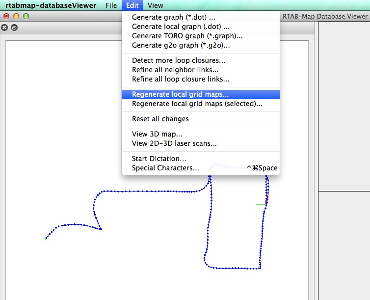This screenshot has height=300, width=370.
Task: Open the rtabmap-databaseViewer application menu
Action: [51, 5]
